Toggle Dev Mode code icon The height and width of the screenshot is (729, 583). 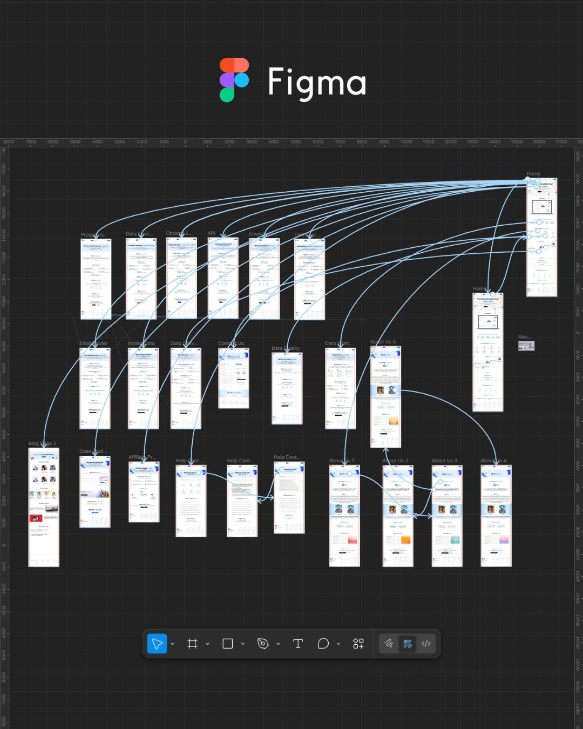pyautogui.click(x=426, y=644)
